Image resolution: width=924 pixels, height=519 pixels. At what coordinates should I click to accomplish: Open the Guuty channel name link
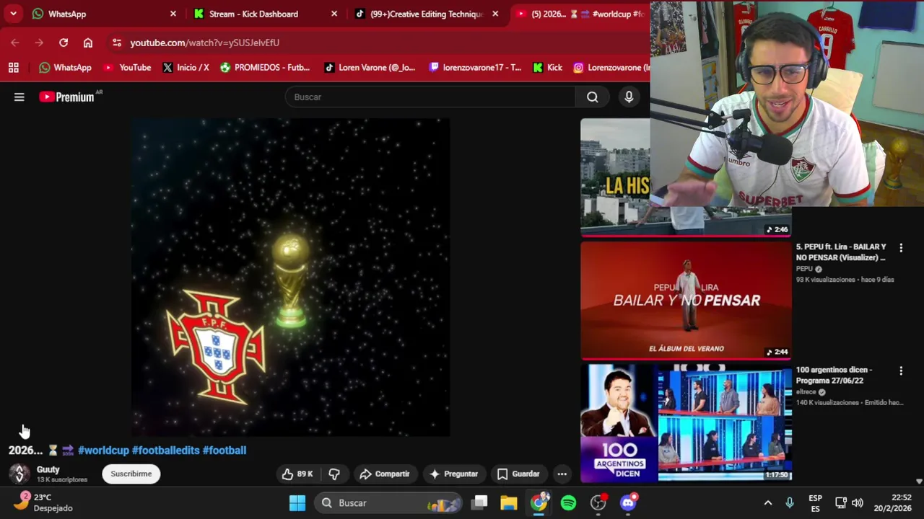click(x=48, y=469)
